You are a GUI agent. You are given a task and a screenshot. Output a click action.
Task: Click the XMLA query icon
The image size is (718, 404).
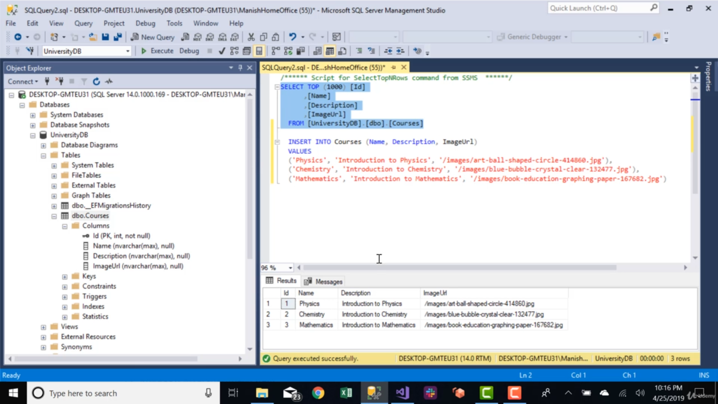click(222, 37)
